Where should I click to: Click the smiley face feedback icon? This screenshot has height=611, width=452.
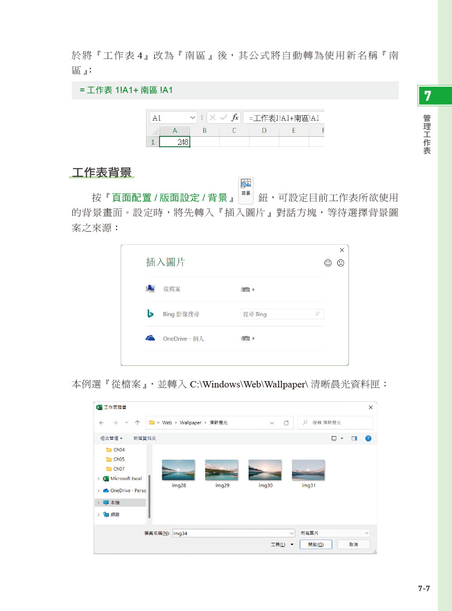(x=328, y=263)
